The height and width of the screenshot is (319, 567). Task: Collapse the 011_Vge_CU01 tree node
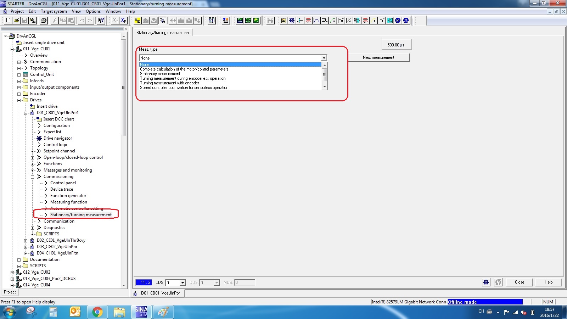(12, 49)
